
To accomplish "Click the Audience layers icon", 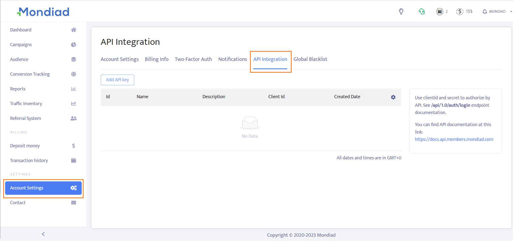I will [x=73, y=59].
